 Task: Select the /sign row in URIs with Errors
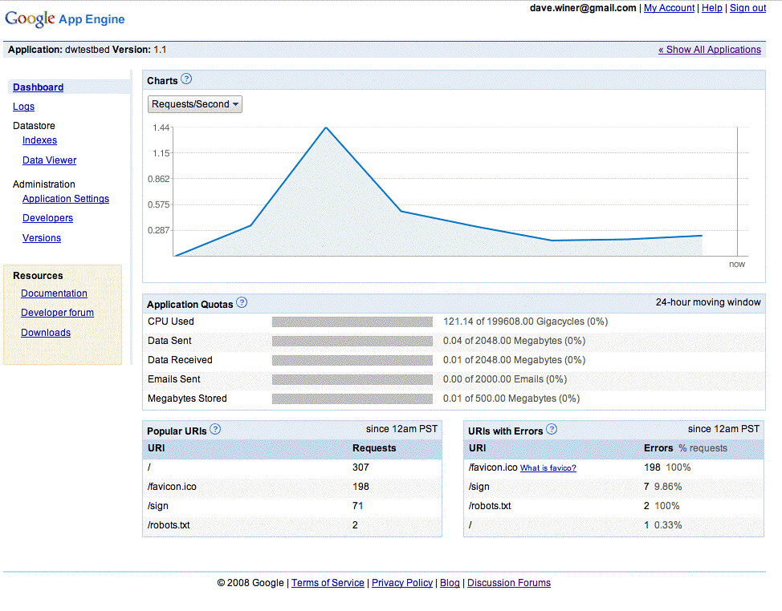(613, 487)
